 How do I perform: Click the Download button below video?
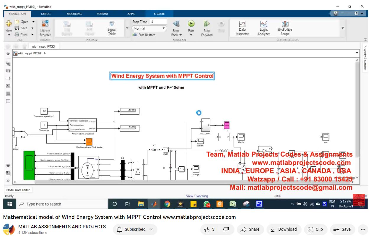[x=284, y=229]
